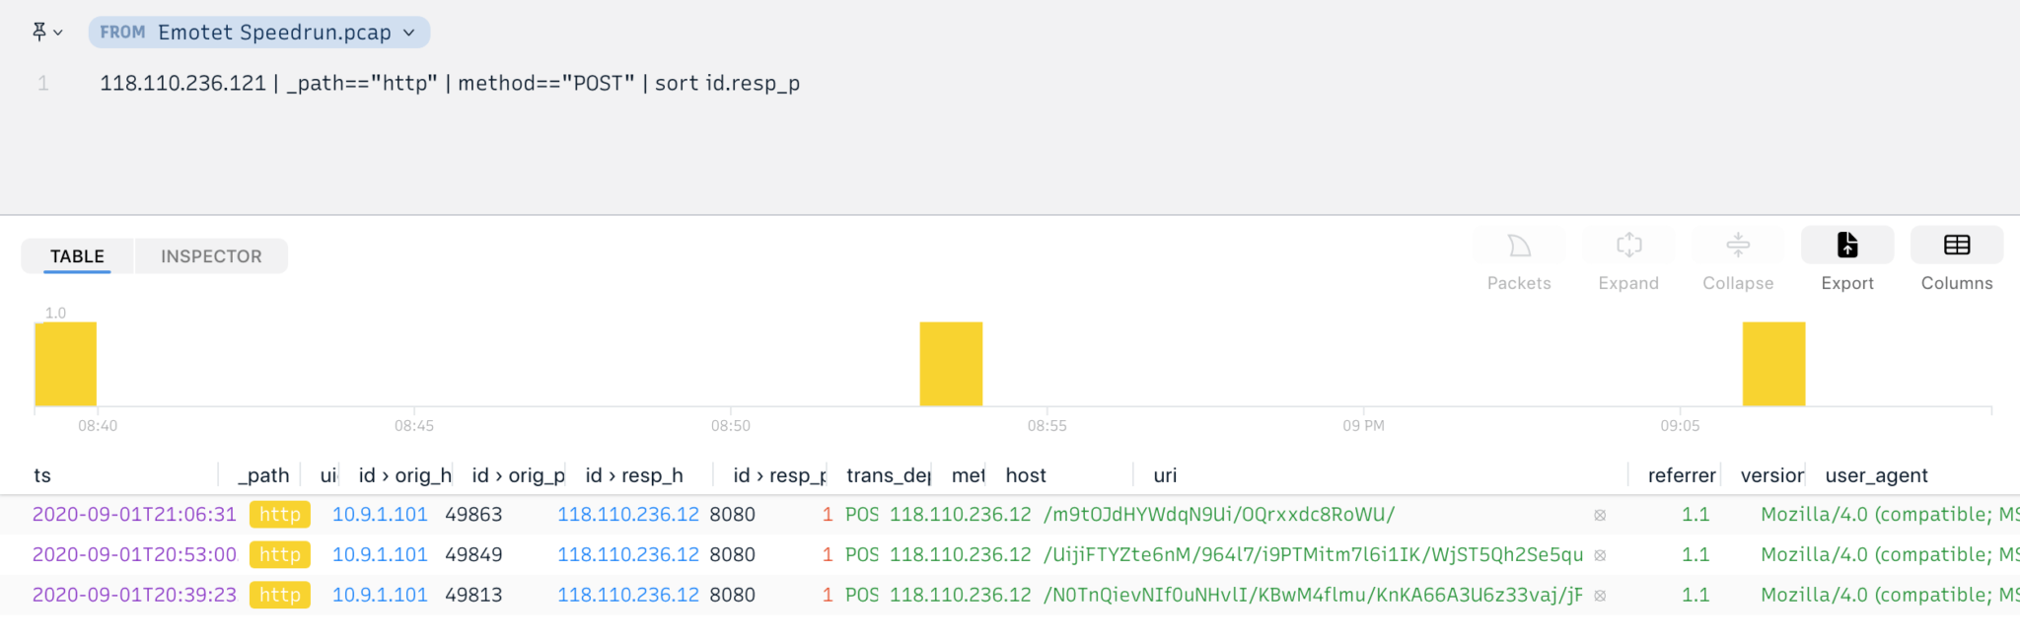
Task: Click the id › resp_p column header
Action: (779, 475)
